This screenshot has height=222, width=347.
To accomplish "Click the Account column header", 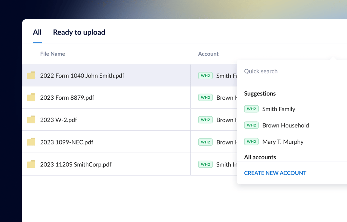I will tap(208, 54).
